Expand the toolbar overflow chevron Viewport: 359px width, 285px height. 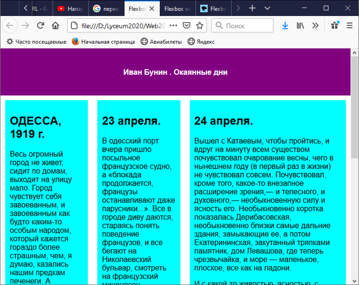pyautogui.click(x=315, y=25)
